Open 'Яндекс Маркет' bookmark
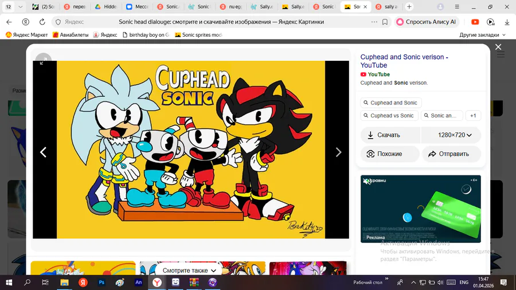 [27, 35]
